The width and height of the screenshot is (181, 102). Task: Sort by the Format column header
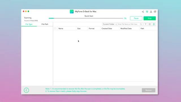click(92, 28)
